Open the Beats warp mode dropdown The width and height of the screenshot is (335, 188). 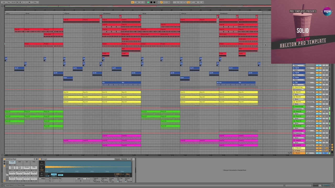pyautogui.click(x=118, y=176)
